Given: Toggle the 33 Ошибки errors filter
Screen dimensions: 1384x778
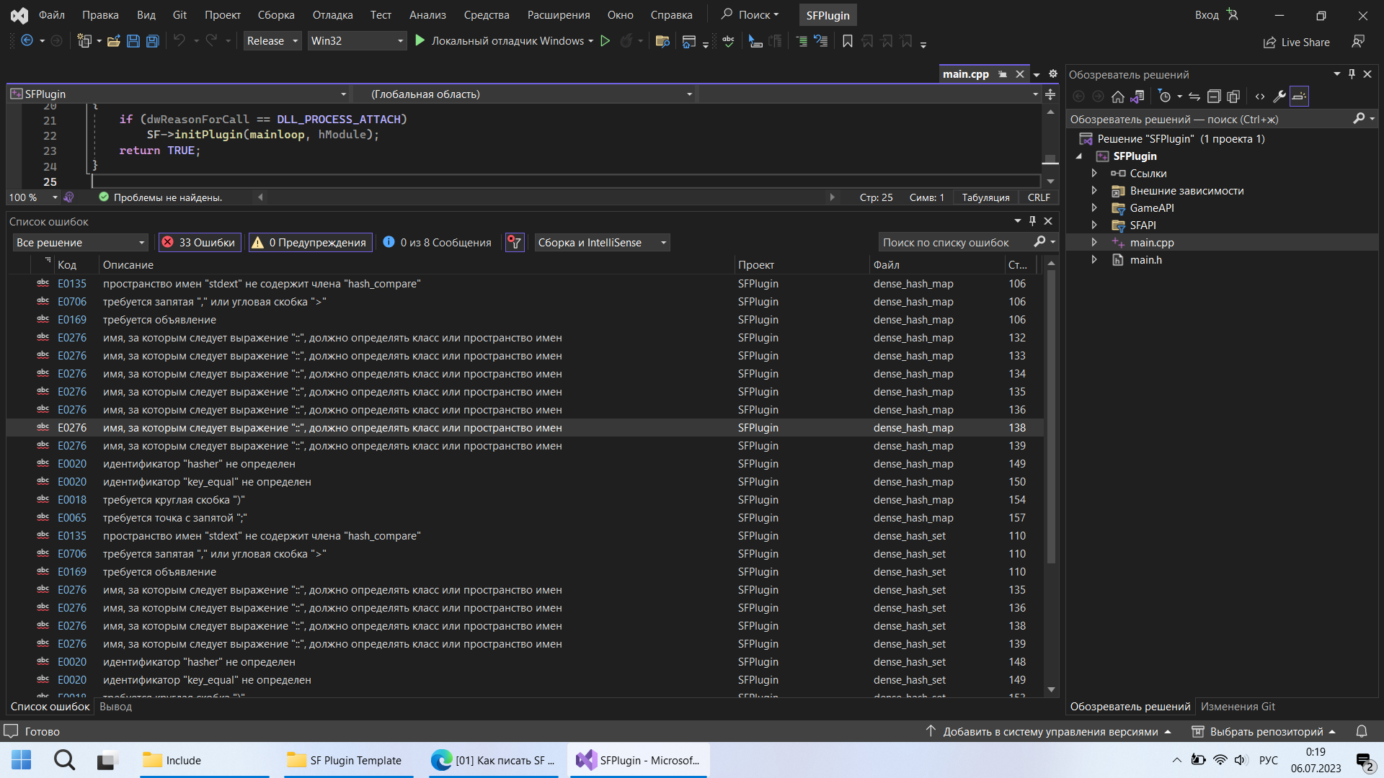Looking at the screenshot, I should pos(200,243).
